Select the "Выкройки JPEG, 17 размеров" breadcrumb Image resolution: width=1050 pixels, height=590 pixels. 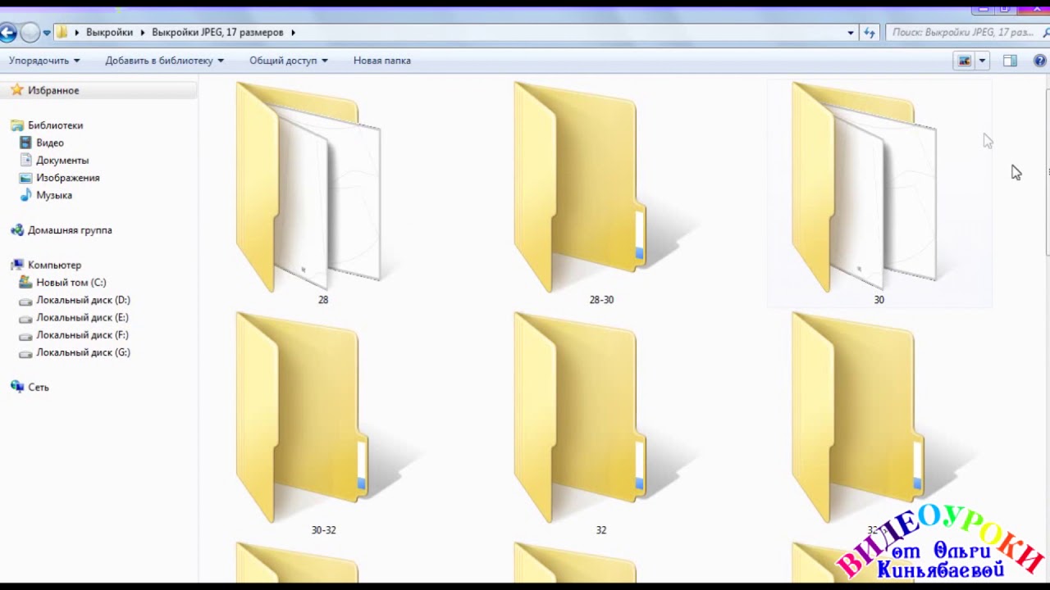217,33
